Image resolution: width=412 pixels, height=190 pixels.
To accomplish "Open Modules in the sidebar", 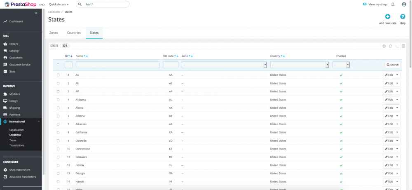I will [x=14, y=94].
